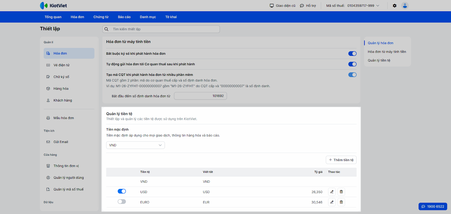Image resolution: width=451 pixels, height=214 pixels.
Task: Click the search magnifier icon
Action: (x=107, y=29)
